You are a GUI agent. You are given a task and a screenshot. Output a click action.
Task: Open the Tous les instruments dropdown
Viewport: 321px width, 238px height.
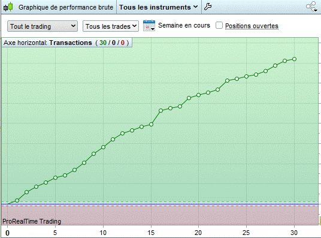[159, 7]
